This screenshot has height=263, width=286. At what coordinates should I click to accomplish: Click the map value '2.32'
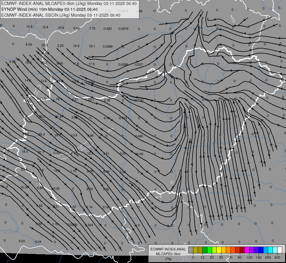107,100
